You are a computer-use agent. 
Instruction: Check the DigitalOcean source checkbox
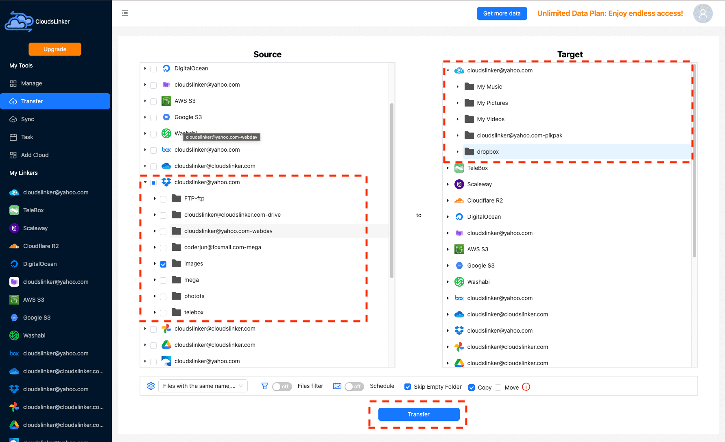click(153, 69)
